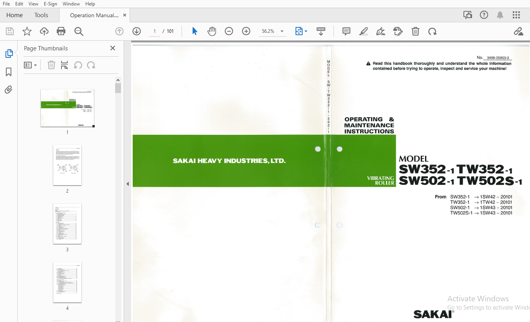Rotate page clockwise toolbar icon
530x322 pixels.
(x=433, y=31)
